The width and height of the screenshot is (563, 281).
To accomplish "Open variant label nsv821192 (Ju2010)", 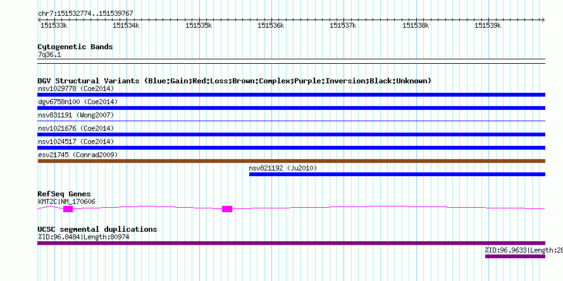I will (283, 168).
